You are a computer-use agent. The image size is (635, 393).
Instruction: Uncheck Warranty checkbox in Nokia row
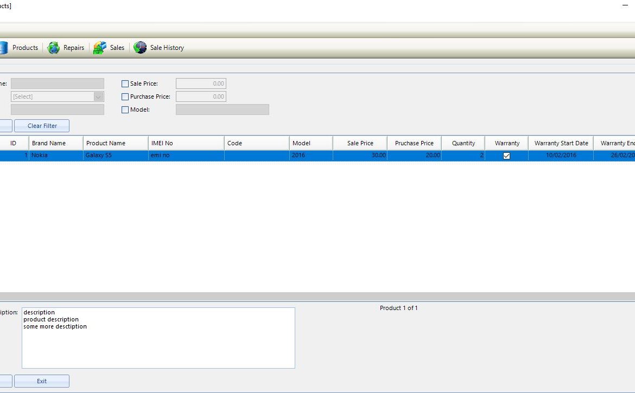(507, 156)
